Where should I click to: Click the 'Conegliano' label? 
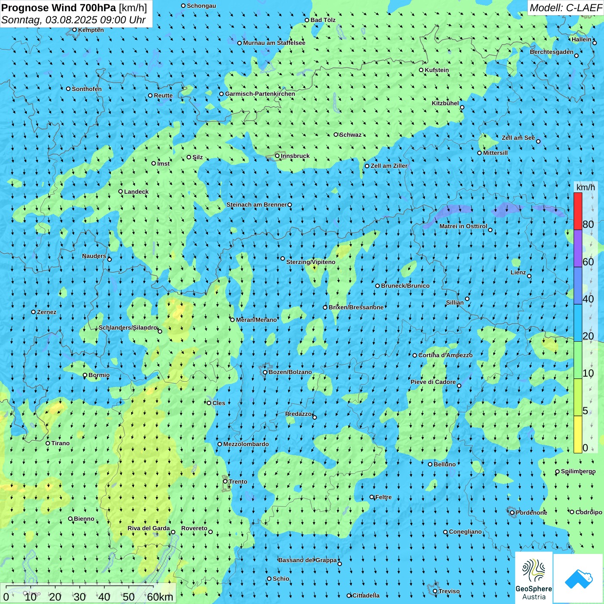[466, 532]
